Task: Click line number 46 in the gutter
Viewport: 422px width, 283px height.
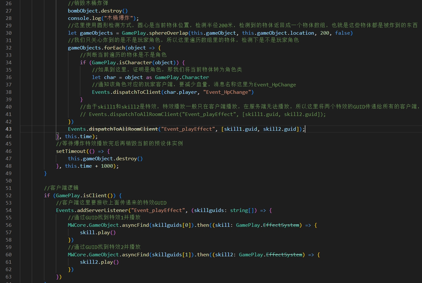Action: click(9, 151)
